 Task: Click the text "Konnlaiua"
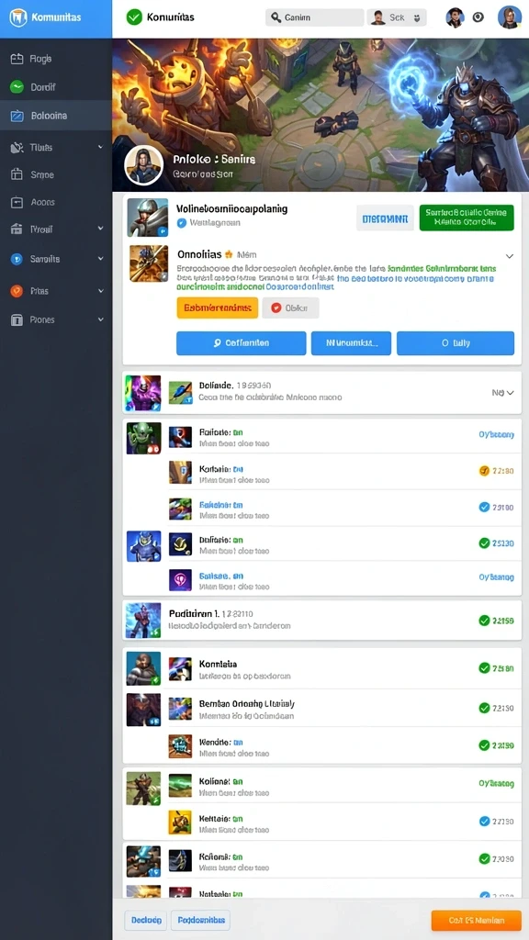(x=218, y=664)
